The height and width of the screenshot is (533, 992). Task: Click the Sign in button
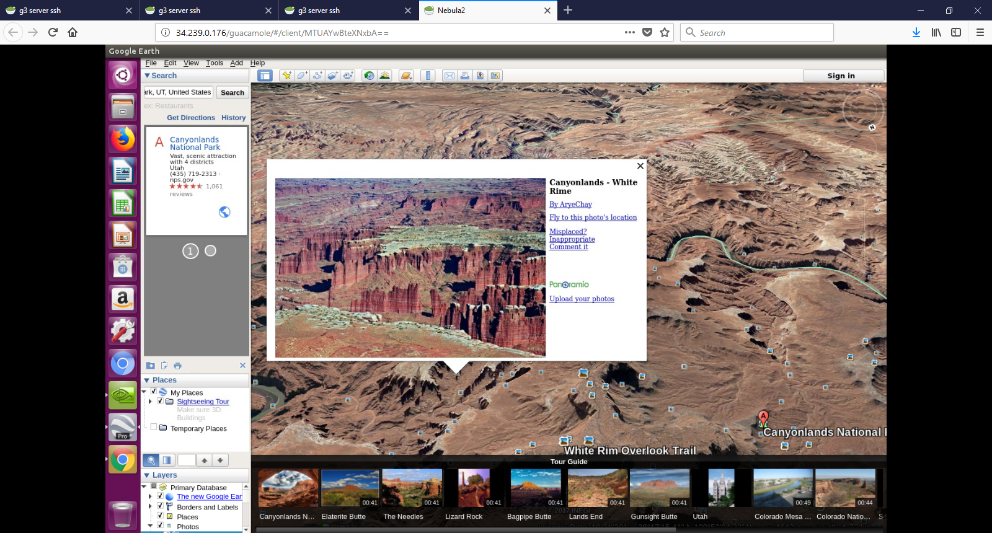[x=843, y=76]
